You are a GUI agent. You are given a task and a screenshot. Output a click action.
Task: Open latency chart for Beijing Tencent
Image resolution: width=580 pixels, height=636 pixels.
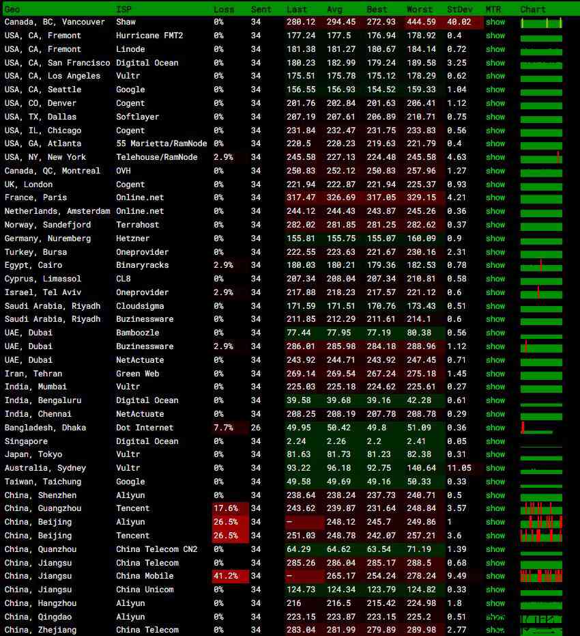[x=541, y=536]
